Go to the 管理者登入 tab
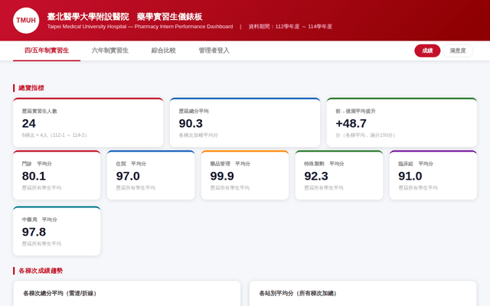The image size is (490, 306). coord(214,50)
